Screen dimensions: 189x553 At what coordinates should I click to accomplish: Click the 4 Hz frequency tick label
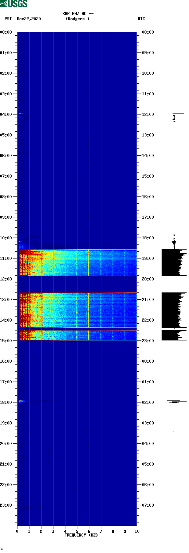pos(65,531)
